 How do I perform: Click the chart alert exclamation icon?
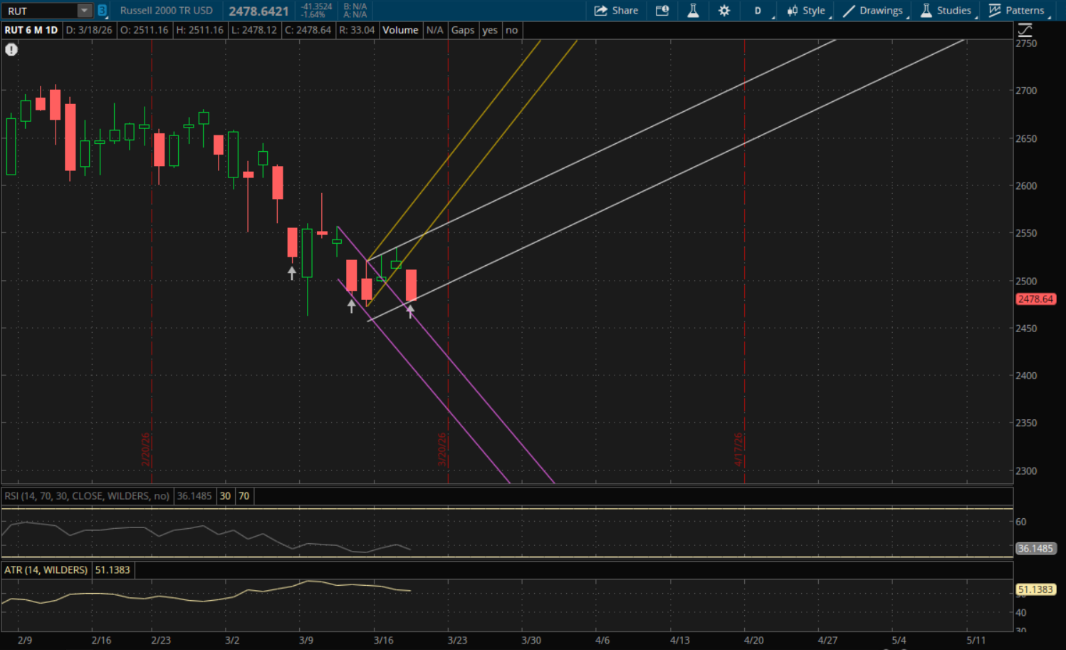pyautogui.click(x=11, y=49)
